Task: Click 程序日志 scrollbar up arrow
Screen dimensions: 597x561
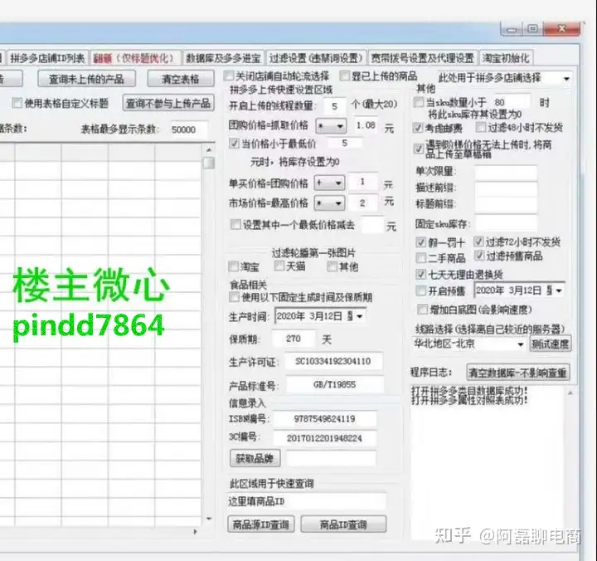Action: 570,393
